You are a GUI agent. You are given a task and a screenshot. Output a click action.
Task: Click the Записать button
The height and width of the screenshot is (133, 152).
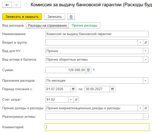[55, 17]
